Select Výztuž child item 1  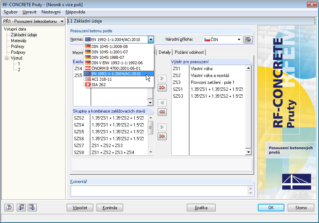point(19,64)
